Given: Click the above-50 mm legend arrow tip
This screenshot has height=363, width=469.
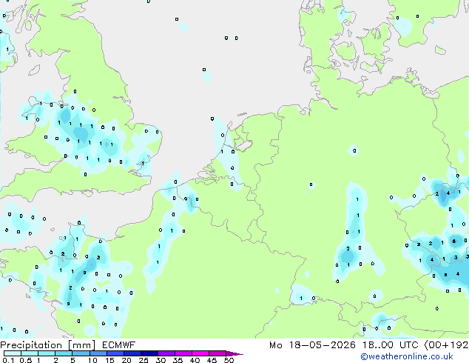Looking at the screenshot, I should tap(234, 353).
